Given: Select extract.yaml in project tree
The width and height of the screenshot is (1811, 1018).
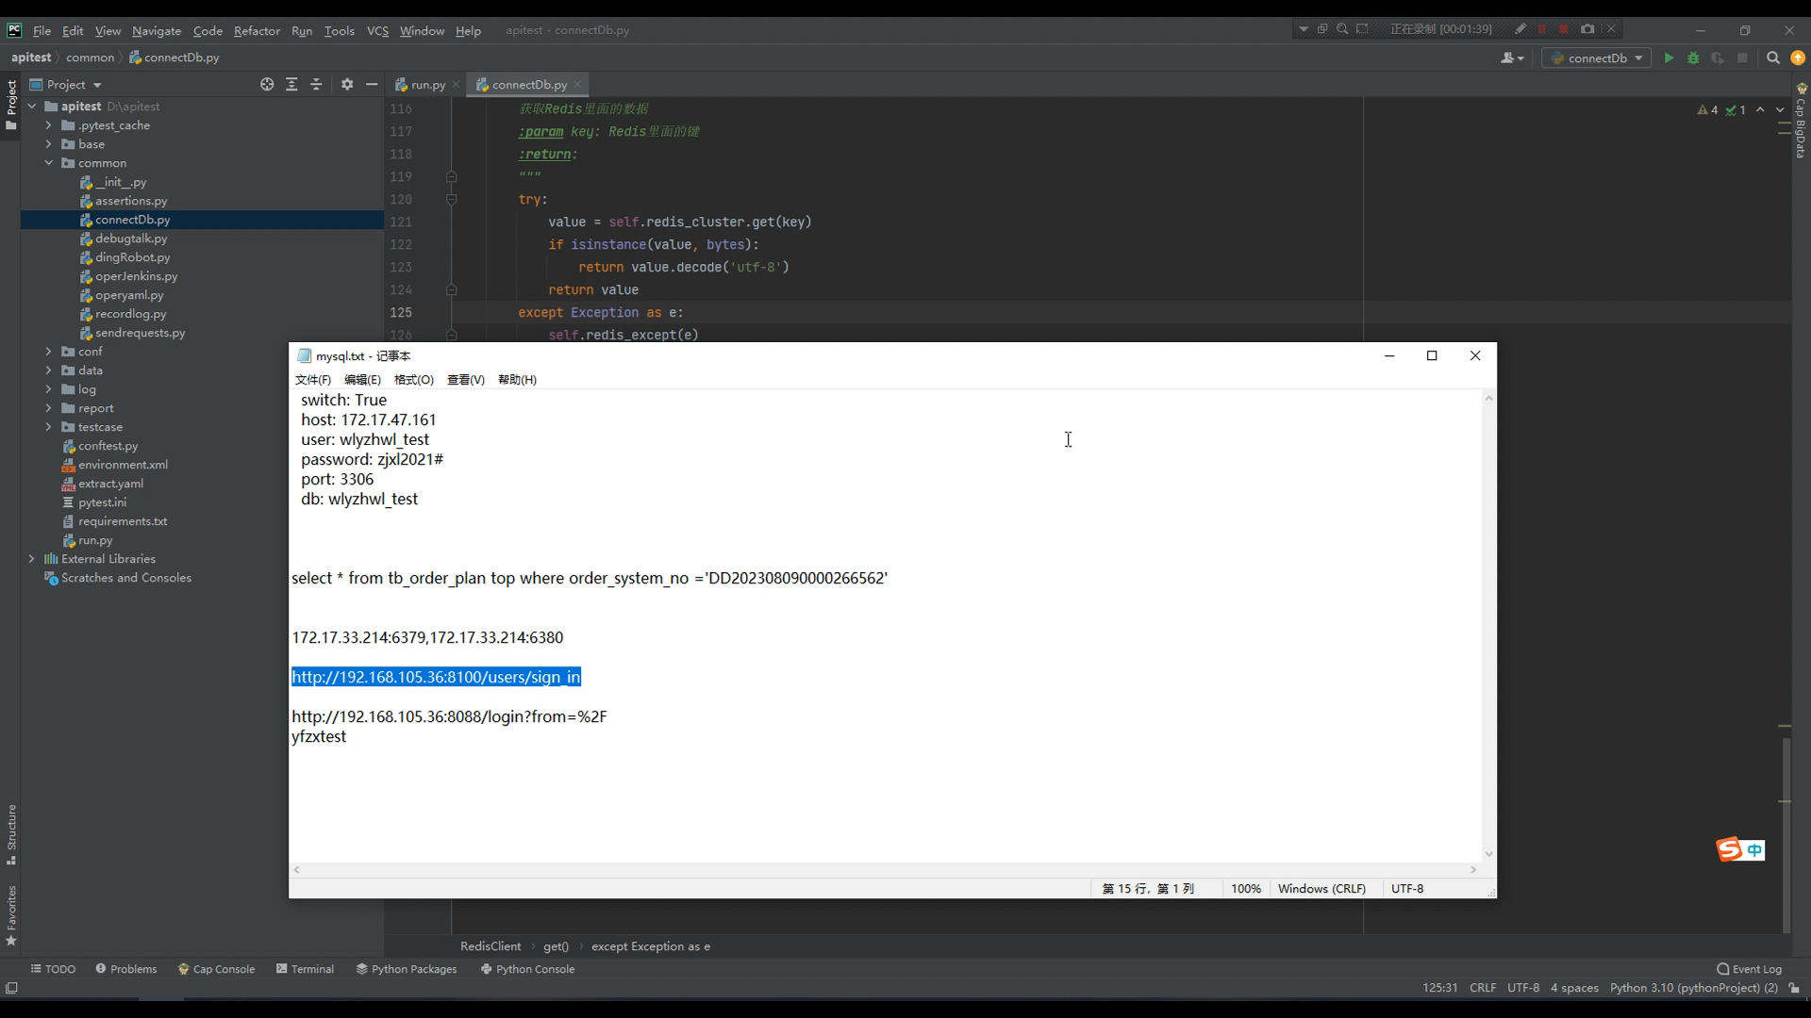Looking at the screenshot, I should tap(110, 484).
